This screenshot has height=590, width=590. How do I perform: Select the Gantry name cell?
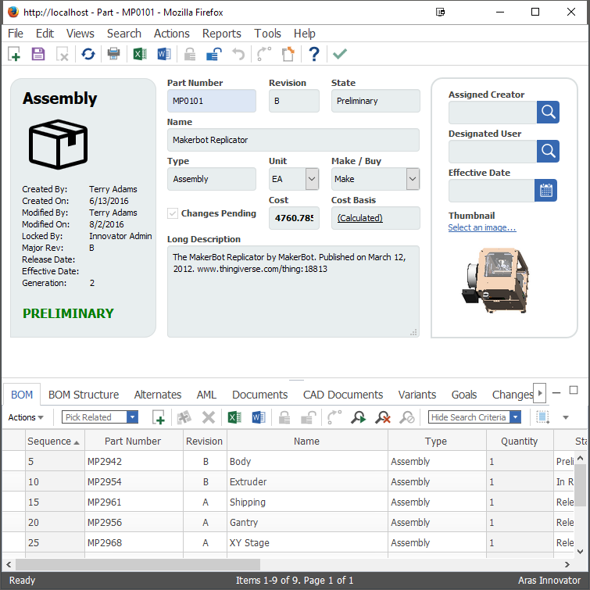pyautogui.click(x=307, y=522)
